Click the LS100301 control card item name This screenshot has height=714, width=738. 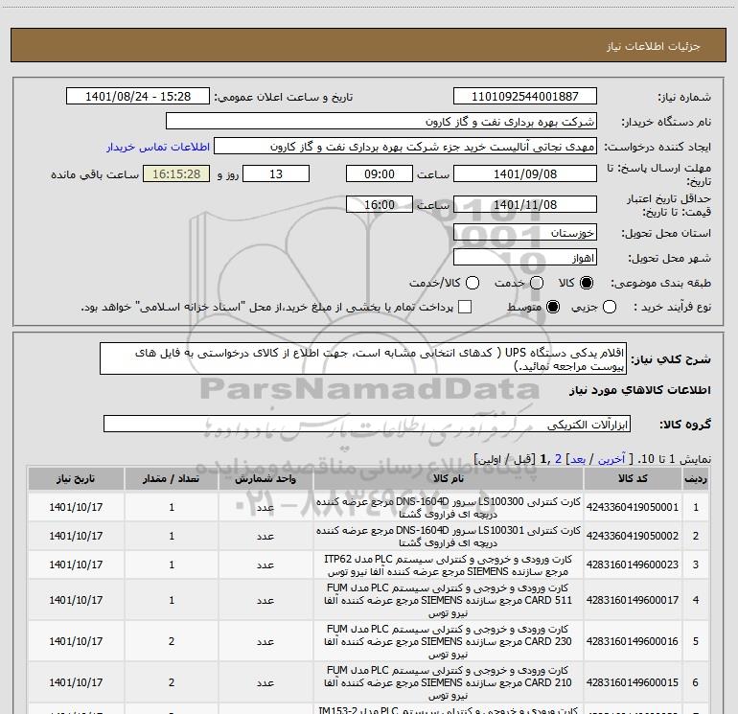pos(449,536)
